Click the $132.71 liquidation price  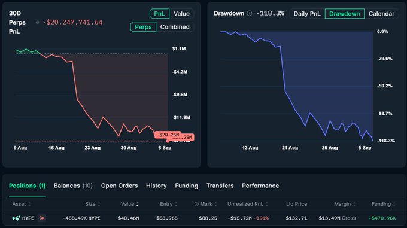point(296,218)
